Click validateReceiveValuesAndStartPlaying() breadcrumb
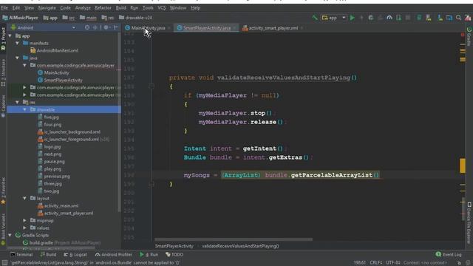The image size is (473, 266). (240, 246)
